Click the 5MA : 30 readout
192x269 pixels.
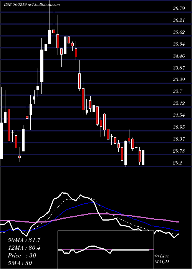point(20,263)
